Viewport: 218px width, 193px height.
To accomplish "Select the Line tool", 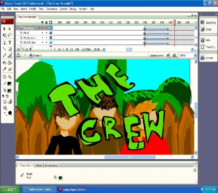I will point(4,49).
